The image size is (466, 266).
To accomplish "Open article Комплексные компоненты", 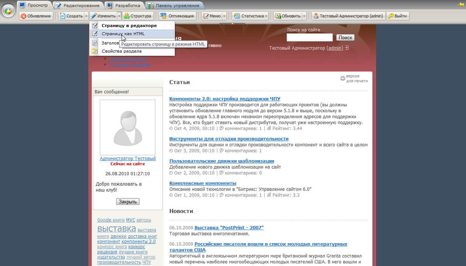I will coord(203,183).
